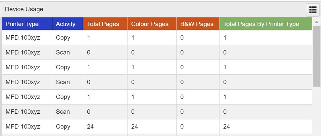Select the Total Pages cell showing 24
The image size is (321, 136).
[x=91, y=126]
